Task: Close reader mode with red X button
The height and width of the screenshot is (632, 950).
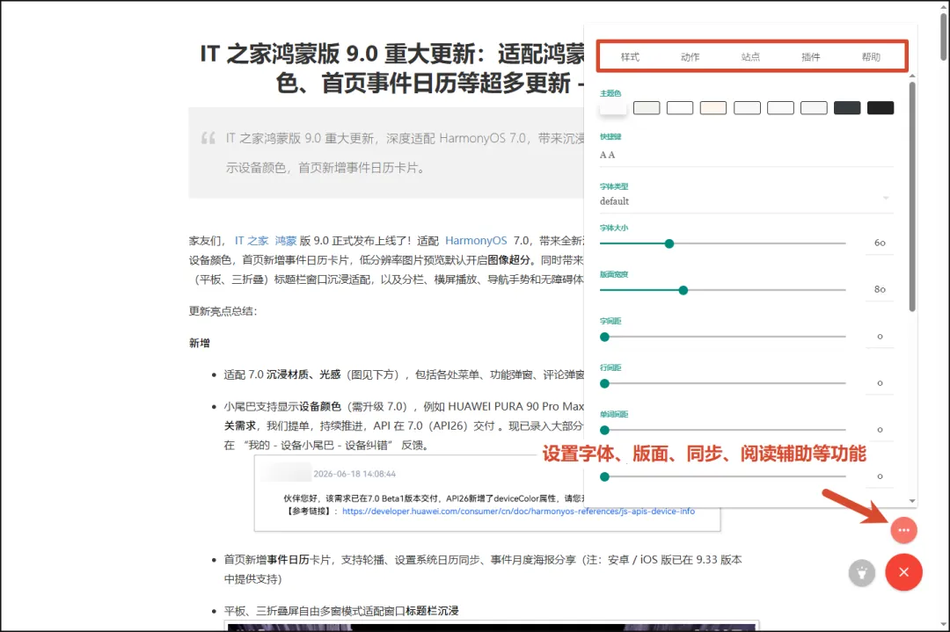Action: pos(903,572)
